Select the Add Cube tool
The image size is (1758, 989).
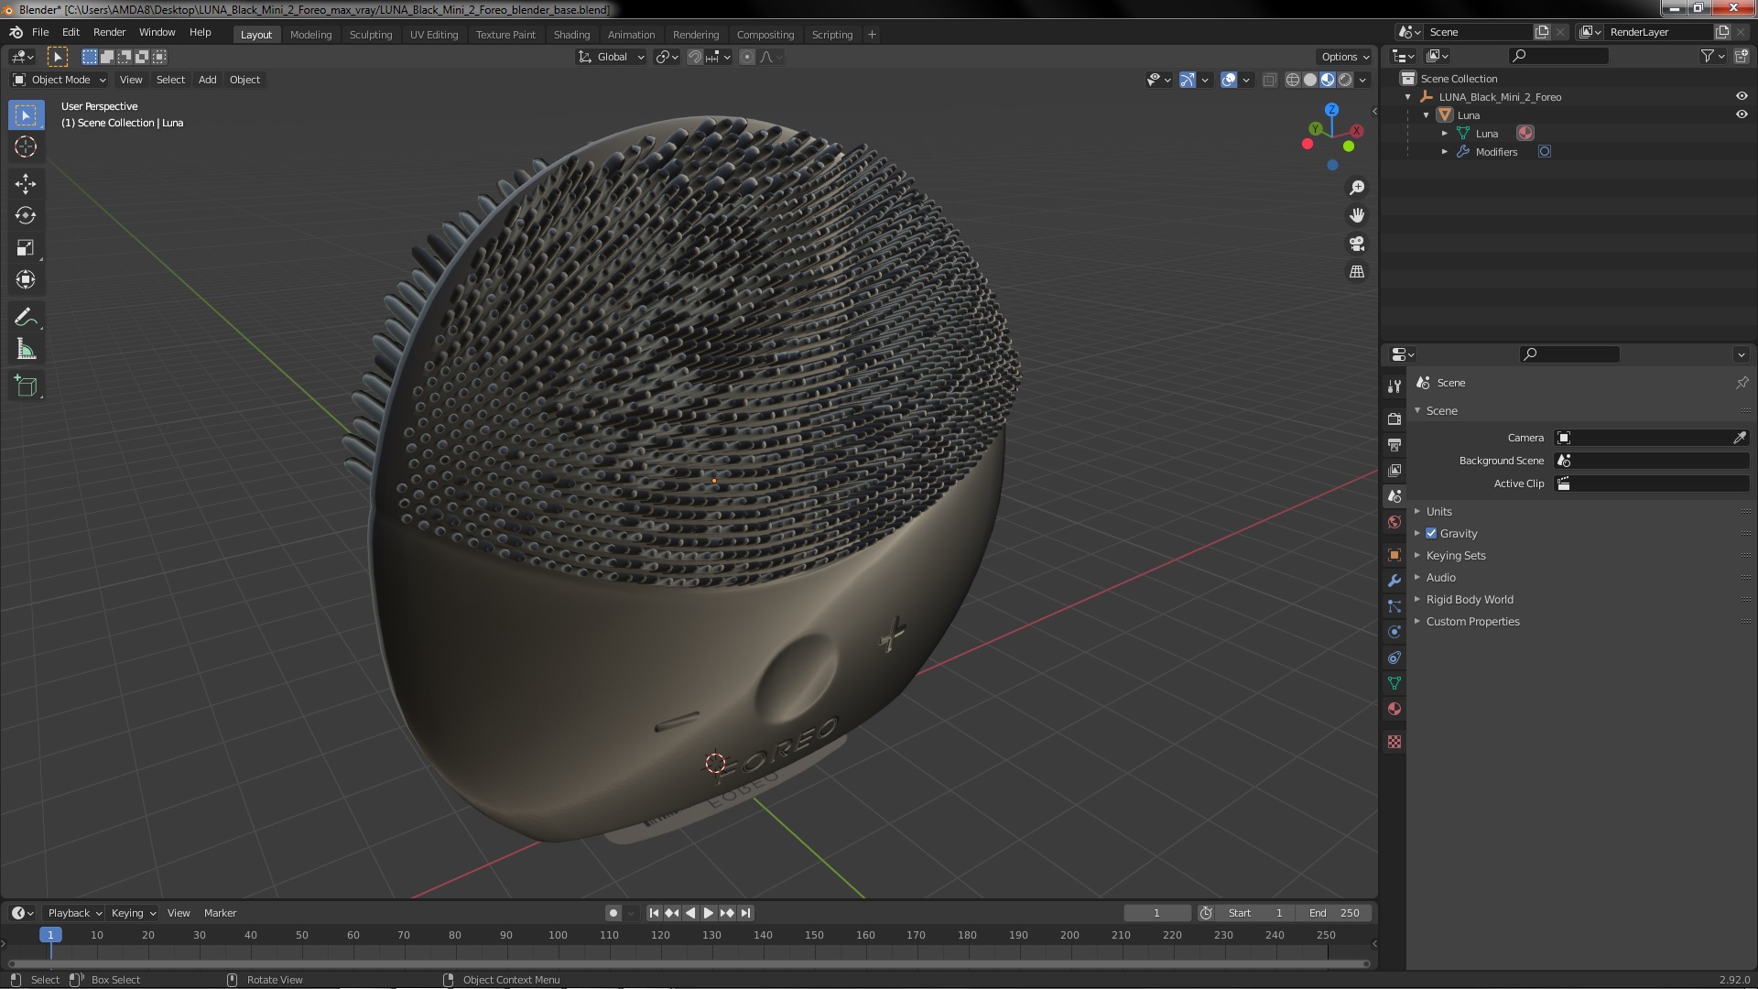(26, 386)
